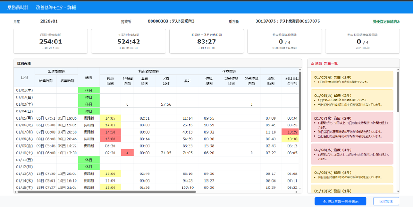Click the scroll down arrow in the violation list
The height and width of the screenshot is (207, 413).
398,191
